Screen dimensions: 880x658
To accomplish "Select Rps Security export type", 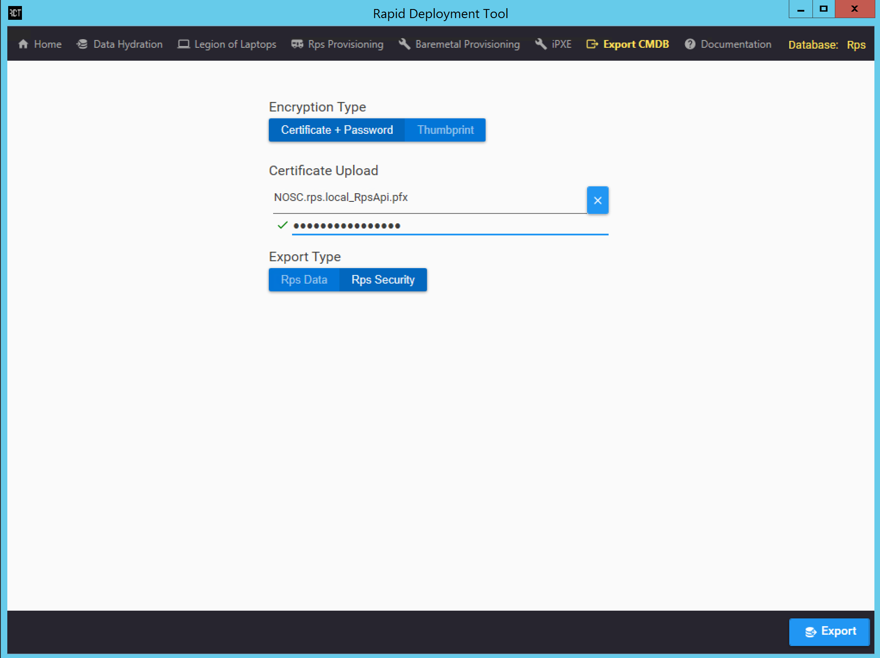I will tap(382, 279).
